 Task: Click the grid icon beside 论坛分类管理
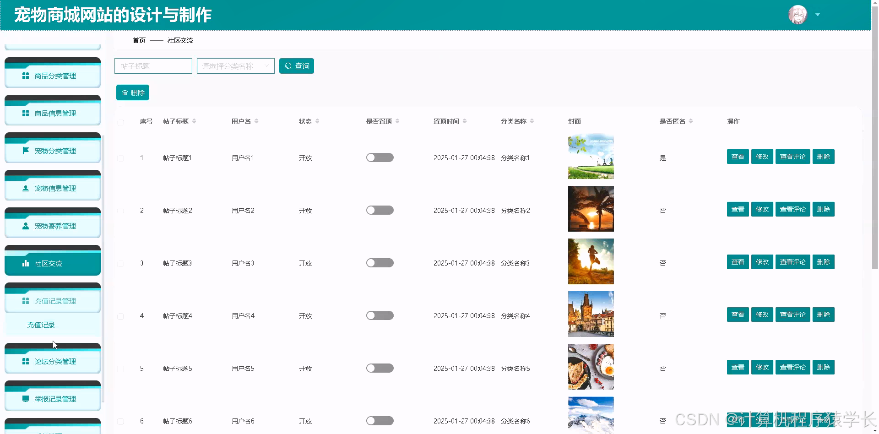tap(26, 361)
